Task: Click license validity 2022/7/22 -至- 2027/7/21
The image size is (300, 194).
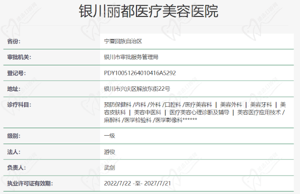Action: pos(137,184)
